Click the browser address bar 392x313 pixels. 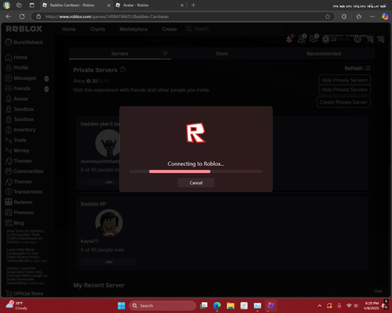point(183,16)
